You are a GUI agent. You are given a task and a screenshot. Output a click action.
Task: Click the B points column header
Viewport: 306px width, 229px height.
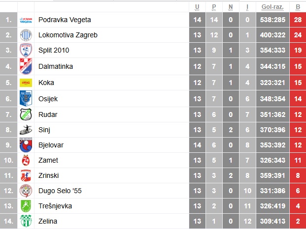click(x=298, y=7)
